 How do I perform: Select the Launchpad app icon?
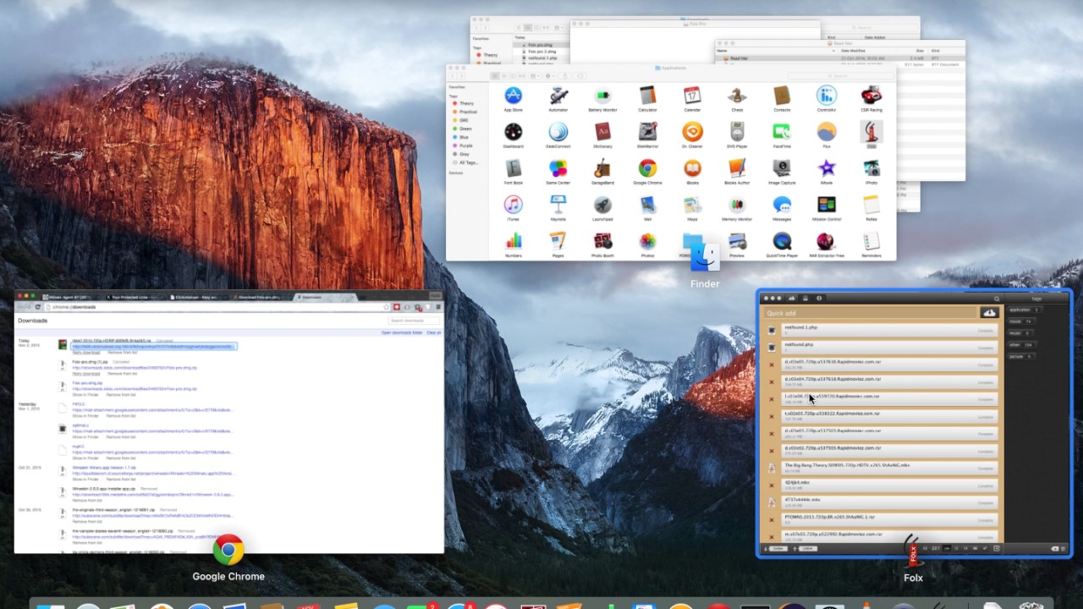coord(602,205)
